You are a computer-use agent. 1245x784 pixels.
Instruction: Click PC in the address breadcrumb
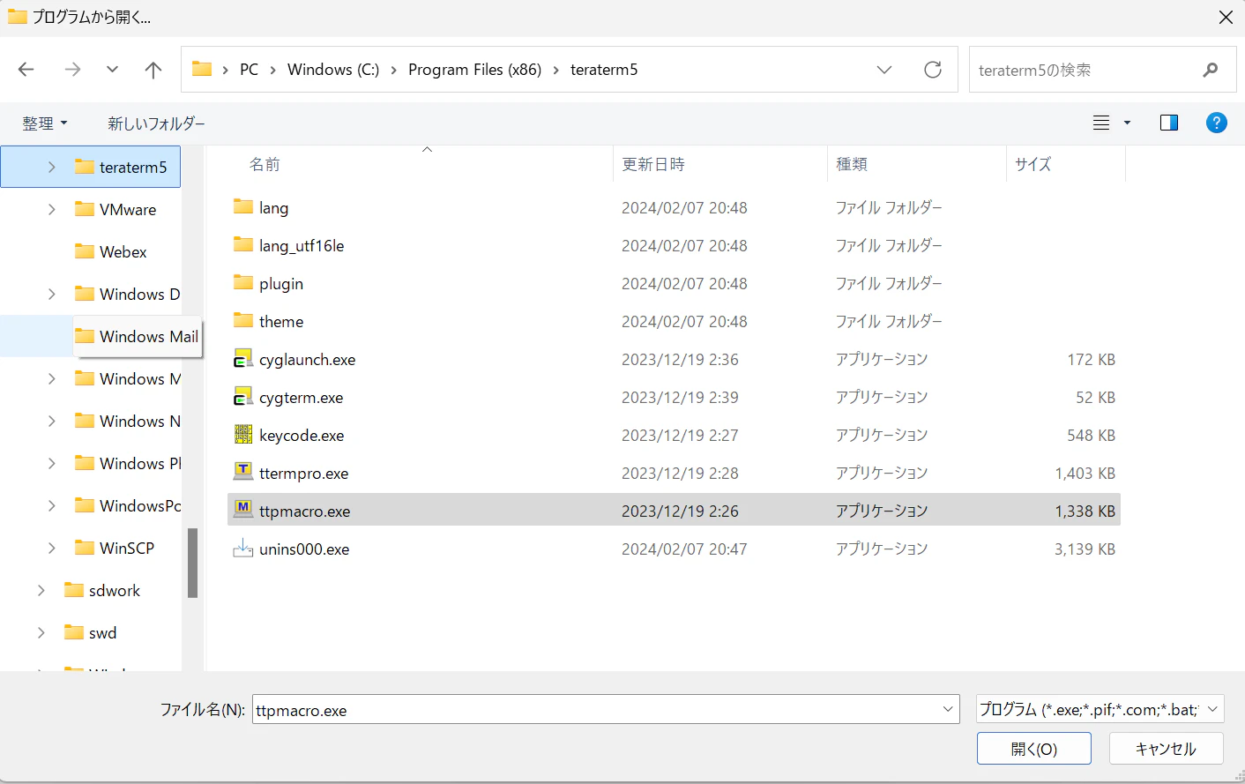tap(250, 70)
